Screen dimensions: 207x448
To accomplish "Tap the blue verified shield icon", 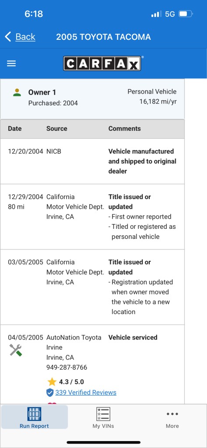I will point(50,392).
